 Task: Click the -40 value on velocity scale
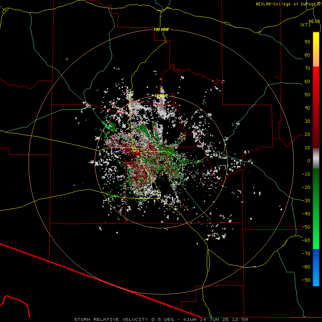[306, 214]
